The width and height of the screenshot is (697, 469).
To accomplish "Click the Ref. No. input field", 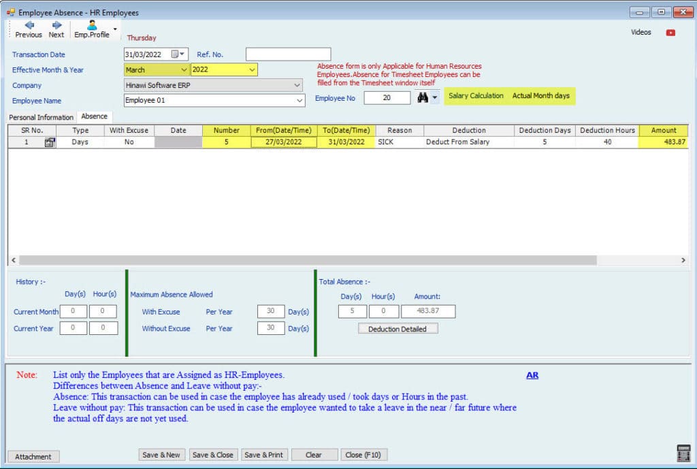I will point(288,54).
